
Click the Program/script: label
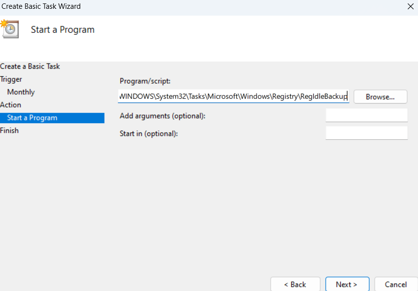(145, 81)
